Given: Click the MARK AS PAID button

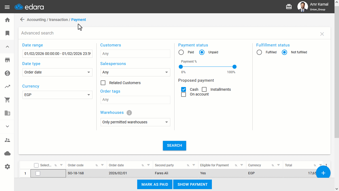Looking at the screenshot, I should tap(155, 184).
